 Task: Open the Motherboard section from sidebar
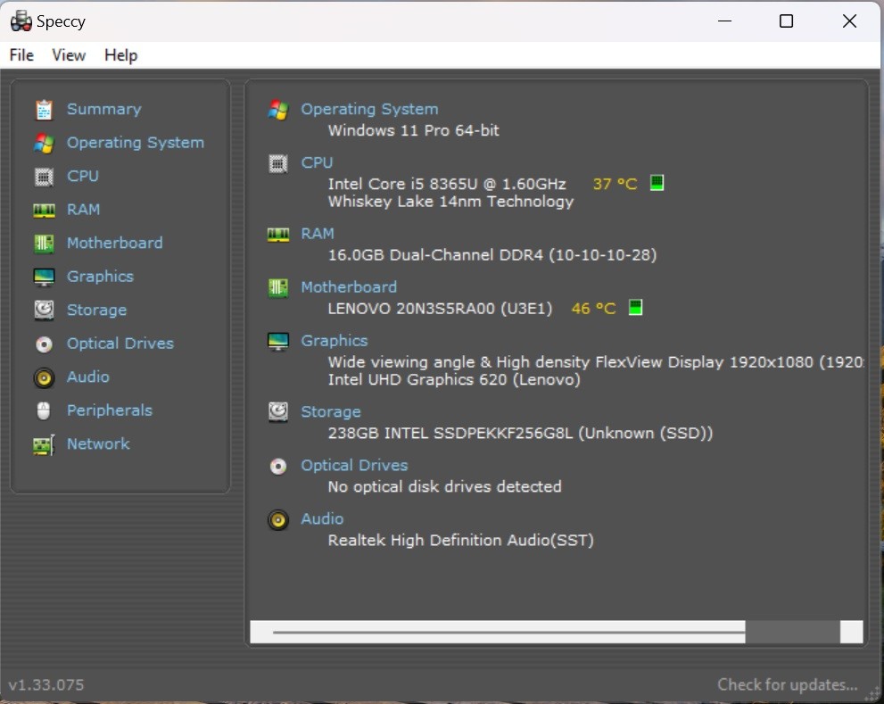115,243
